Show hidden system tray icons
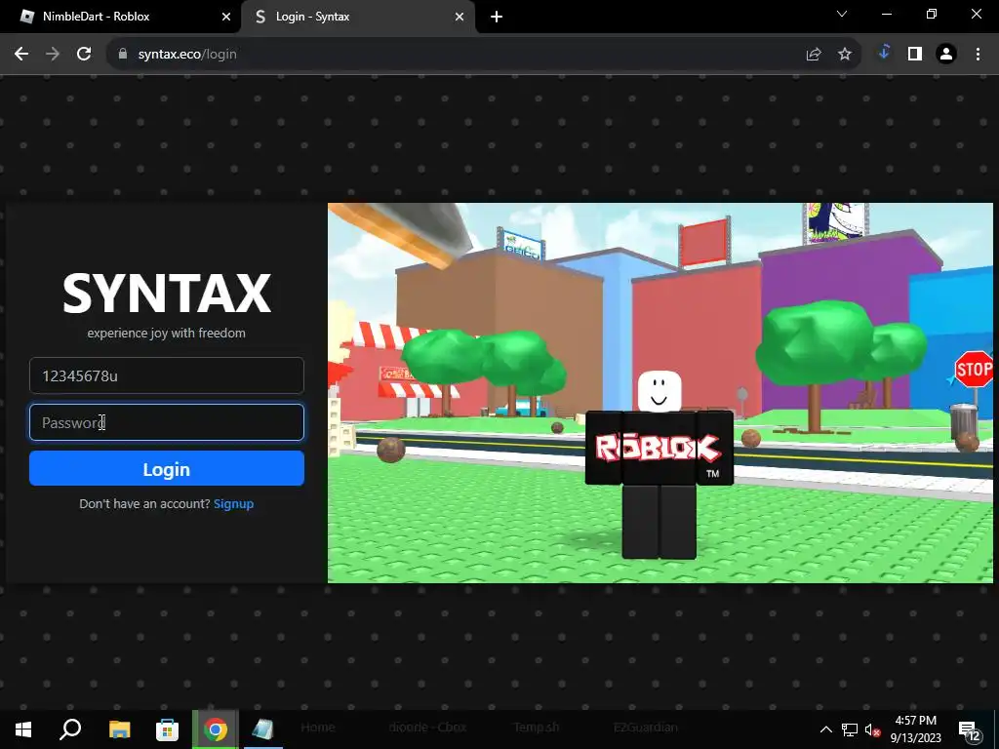 click(x=825, y=729)
